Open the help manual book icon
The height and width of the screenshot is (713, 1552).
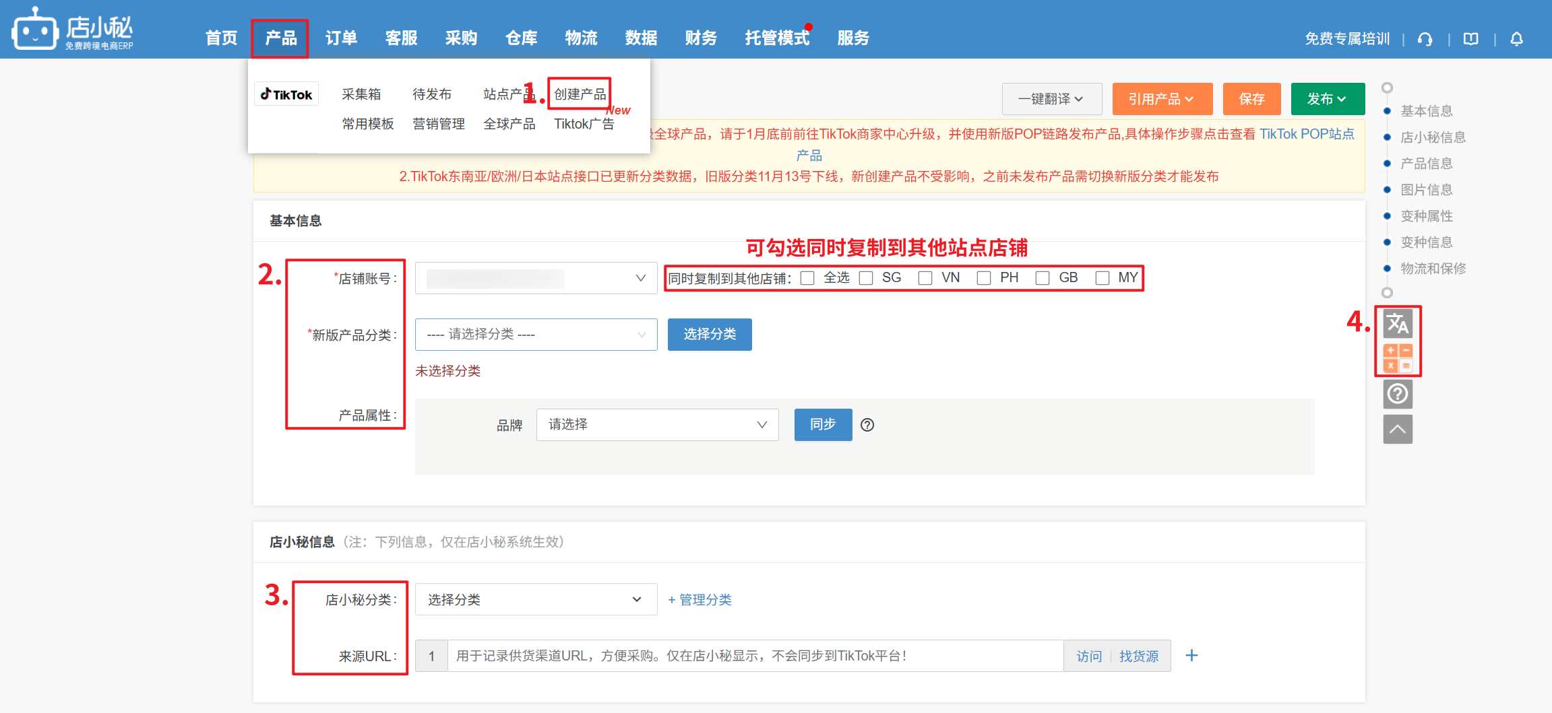(x=1470, y=39)
